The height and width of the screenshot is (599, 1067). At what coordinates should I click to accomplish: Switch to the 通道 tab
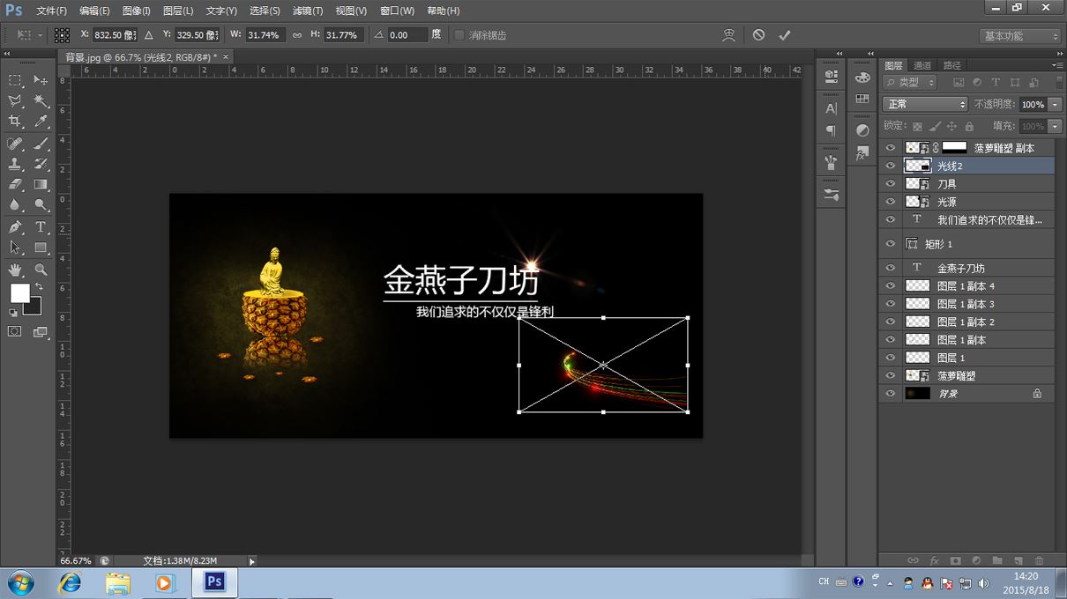(922, 65)
